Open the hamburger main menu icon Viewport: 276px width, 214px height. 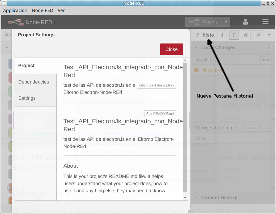click(x=265, y=21)
